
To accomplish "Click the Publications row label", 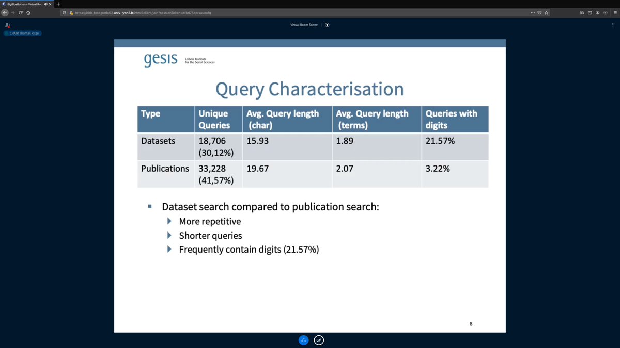I will [x=165, y=168].
